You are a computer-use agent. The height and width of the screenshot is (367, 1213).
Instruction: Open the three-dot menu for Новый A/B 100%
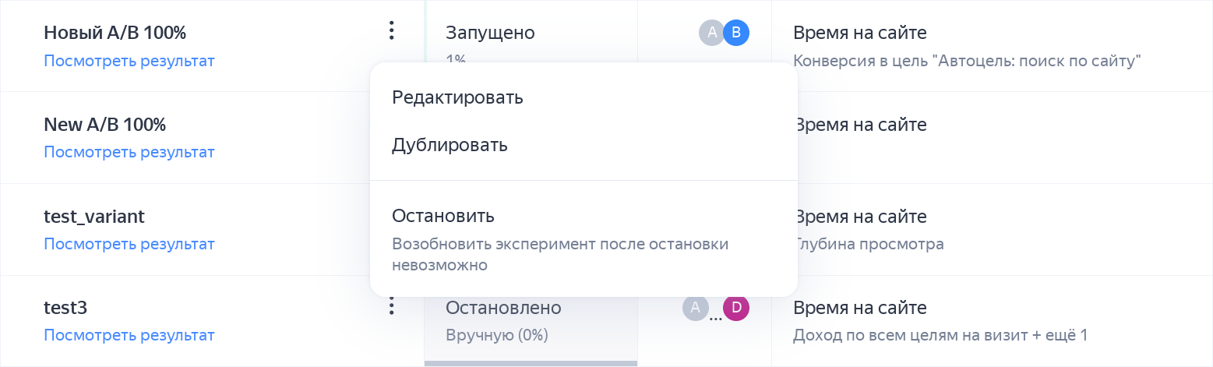pyautogui.click(x=391, y=31)
